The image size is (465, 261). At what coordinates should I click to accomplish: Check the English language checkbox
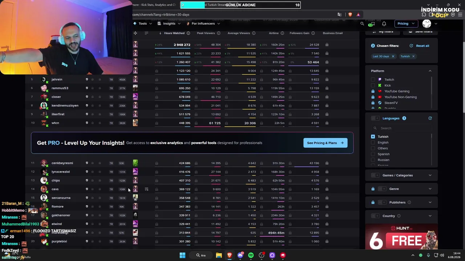coord(373,142)
